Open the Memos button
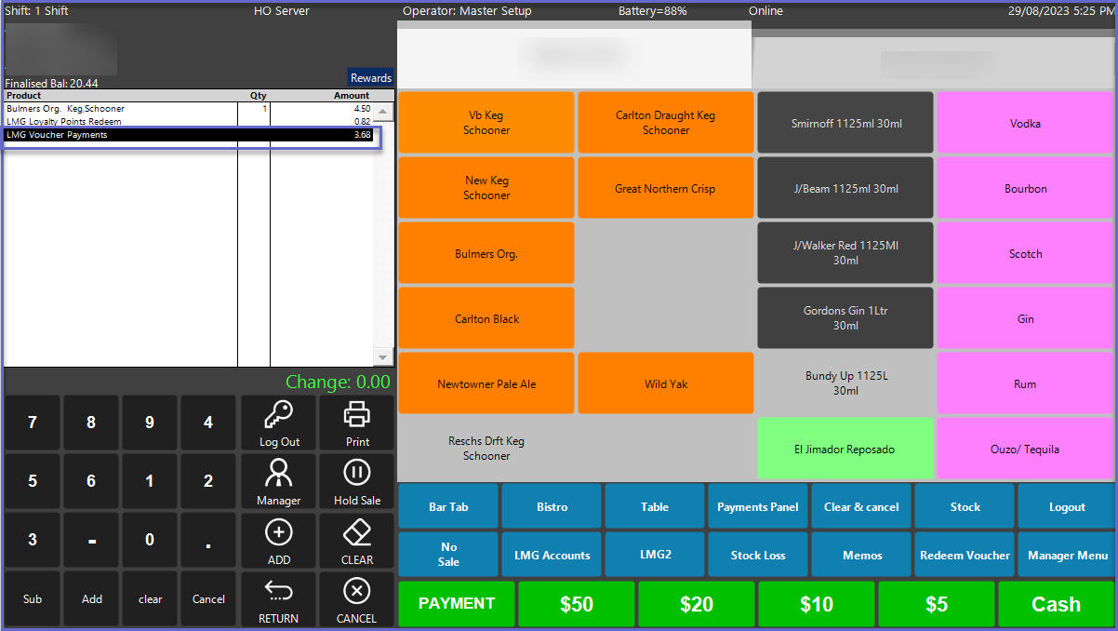The width and height of the screenshot is (1118, 631). tap(861, 555)
